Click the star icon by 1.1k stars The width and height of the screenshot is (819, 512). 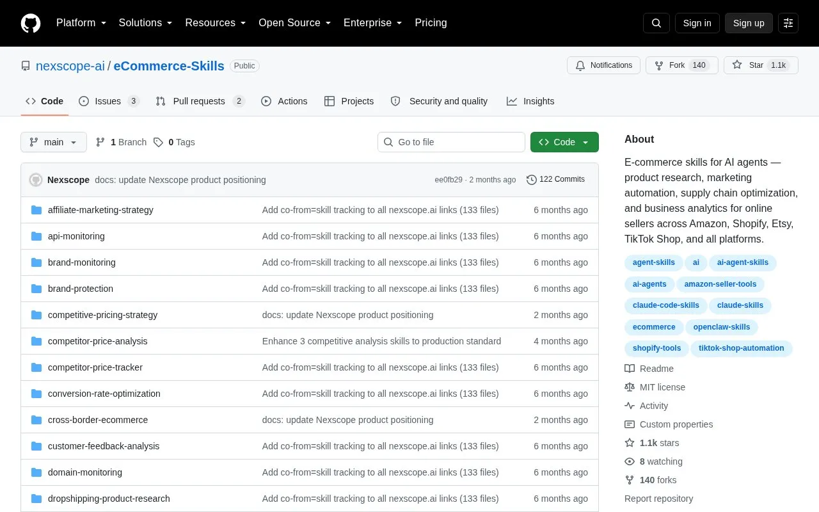tap(630, 443)
